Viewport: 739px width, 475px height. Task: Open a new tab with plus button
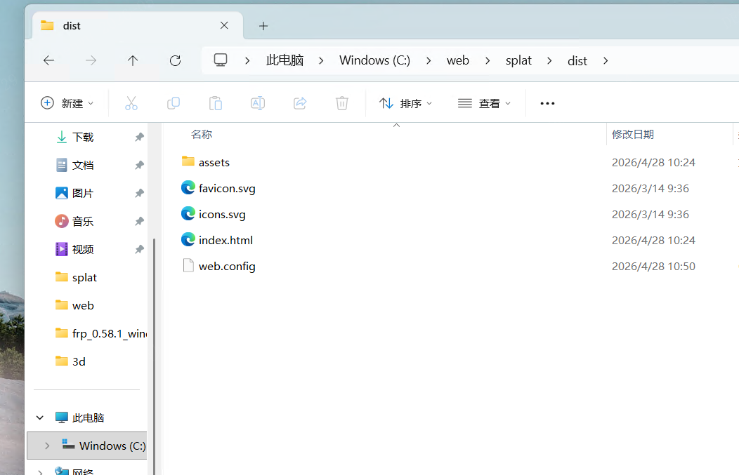pyautogui.click(x=263, y=26)
